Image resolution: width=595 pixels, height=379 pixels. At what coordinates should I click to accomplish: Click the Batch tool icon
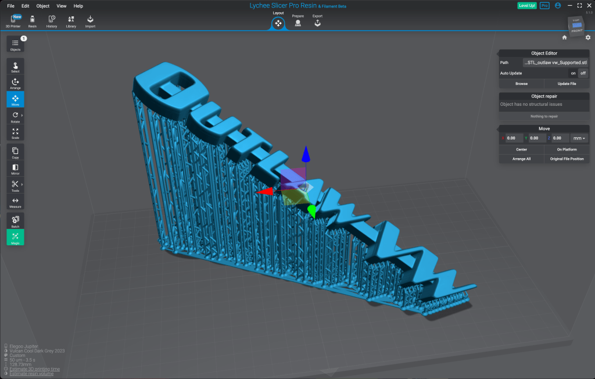(15, 221)
